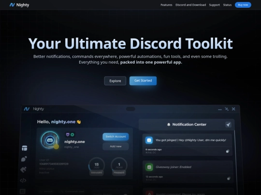Viewport: 261px width, 195px height.
Task: Click the Buy now button
Action: (x=243, y=5)
